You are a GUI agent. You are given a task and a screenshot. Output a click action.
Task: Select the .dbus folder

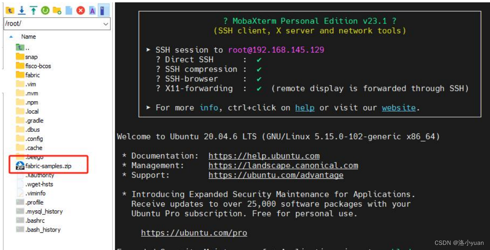click(x=28, y=129)
